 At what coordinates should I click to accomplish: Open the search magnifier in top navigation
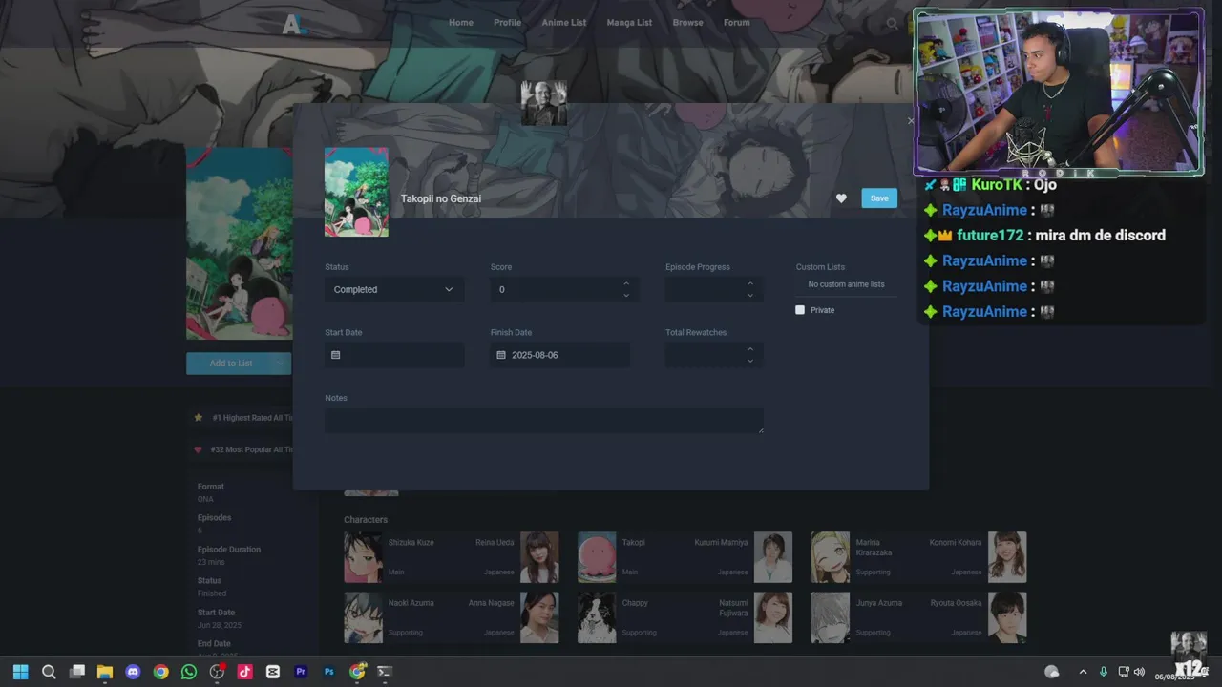(x=892, y=23)
